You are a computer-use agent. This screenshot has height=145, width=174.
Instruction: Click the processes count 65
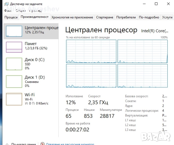point(68,116)
